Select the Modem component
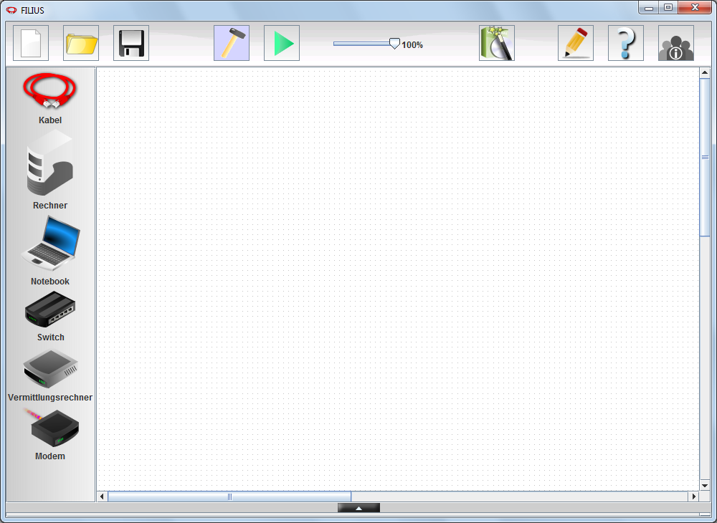 (50, 428)
